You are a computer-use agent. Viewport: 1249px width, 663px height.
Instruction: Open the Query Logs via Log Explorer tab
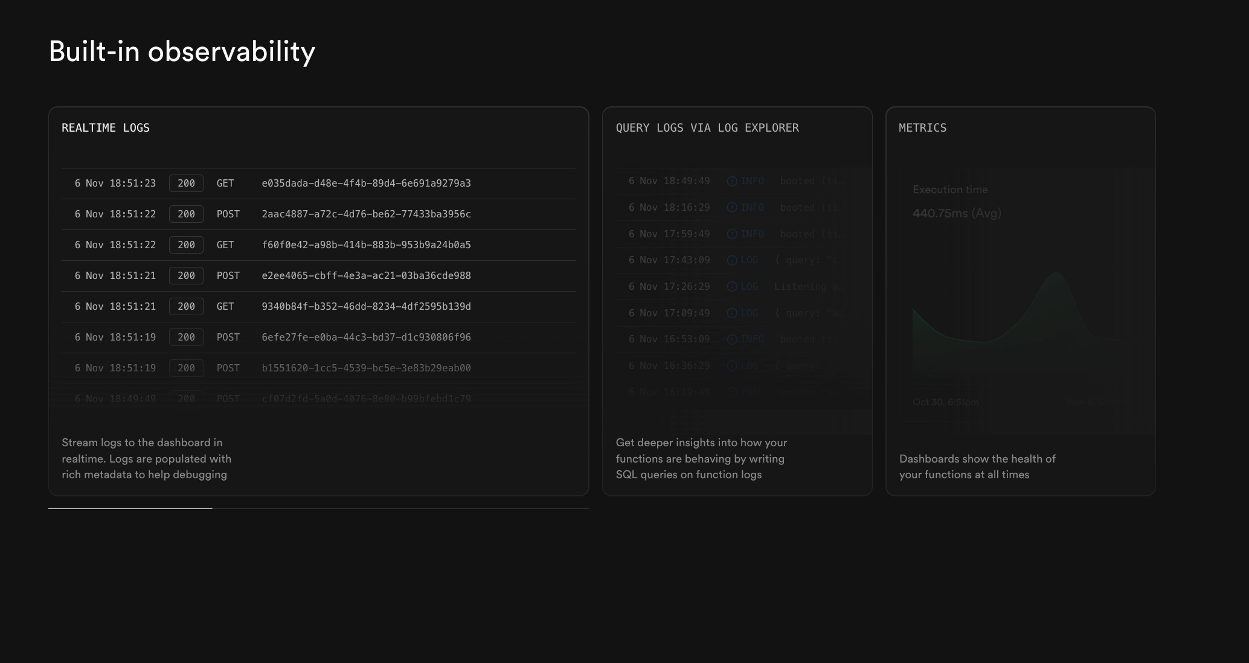[707, 128]
